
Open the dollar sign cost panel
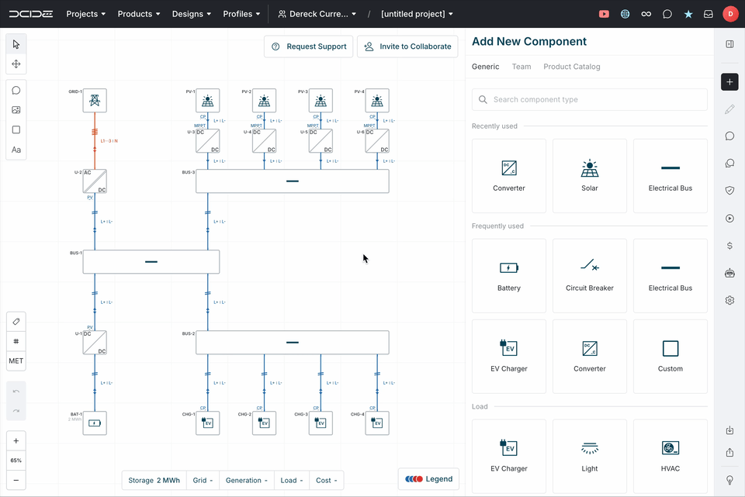(x=729, y=246)
